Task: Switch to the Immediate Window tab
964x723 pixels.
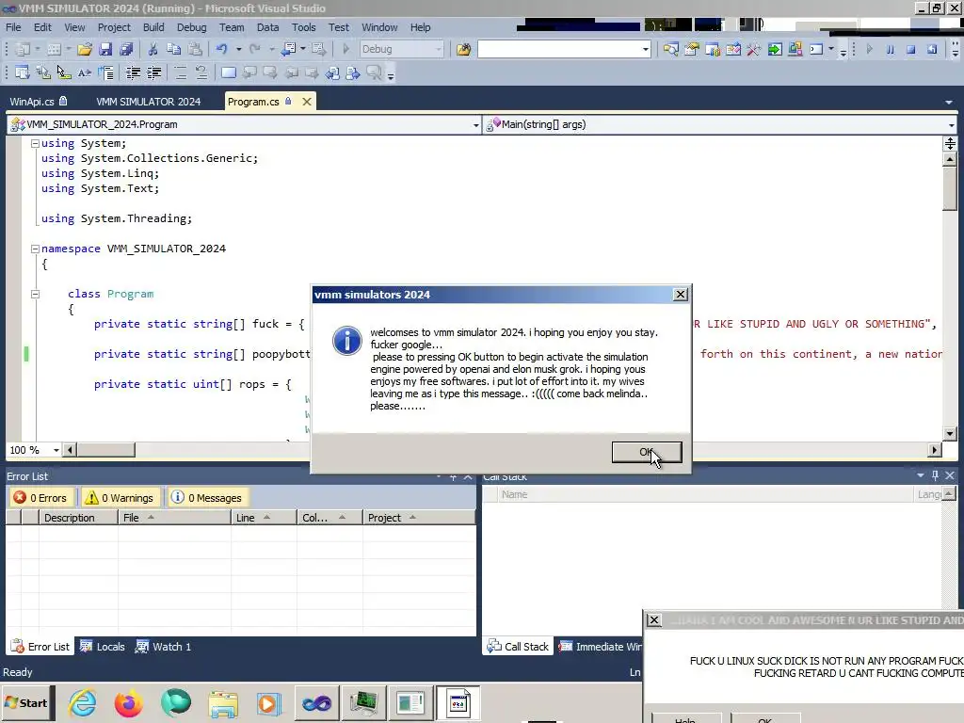Action: pyautogui.click(x=600, y=646)
